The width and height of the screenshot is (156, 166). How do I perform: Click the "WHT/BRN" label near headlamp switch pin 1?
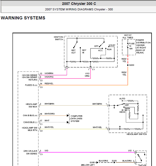97,104
